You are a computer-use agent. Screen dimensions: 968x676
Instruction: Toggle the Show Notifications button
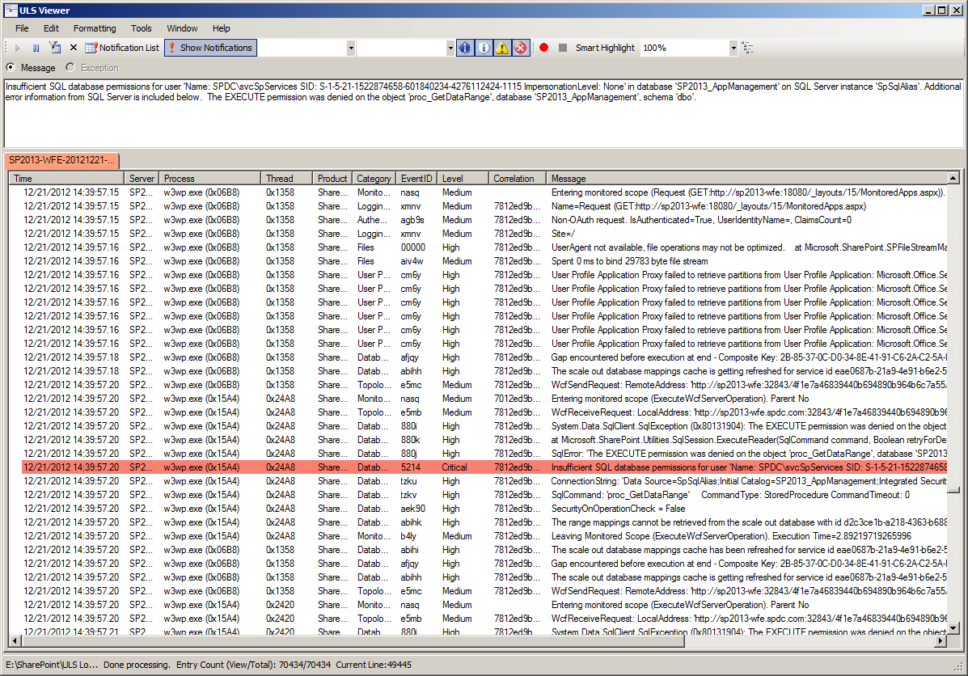point(210,48)
